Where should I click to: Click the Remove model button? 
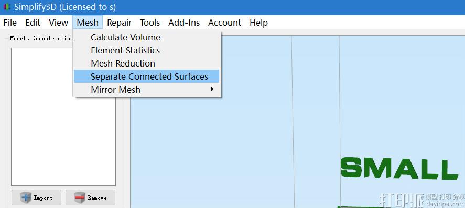point(91,198)
